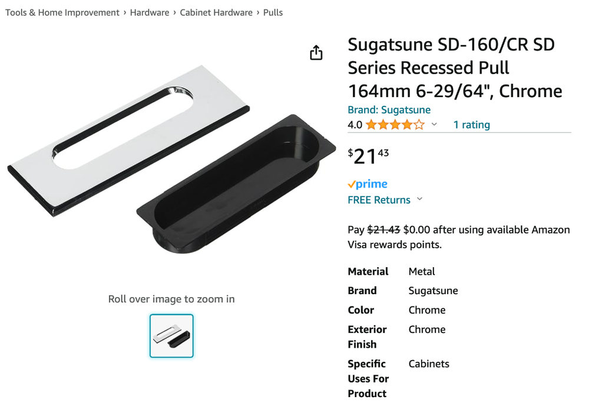Screen dimensions: 589x403
Task: Click the $21.43 price
Action: [x=368, y=156]
